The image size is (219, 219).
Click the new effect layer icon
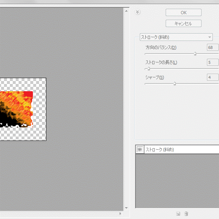[x=178, y=214]
